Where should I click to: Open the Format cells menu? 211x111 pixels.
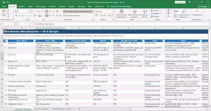tap(155, 16)
